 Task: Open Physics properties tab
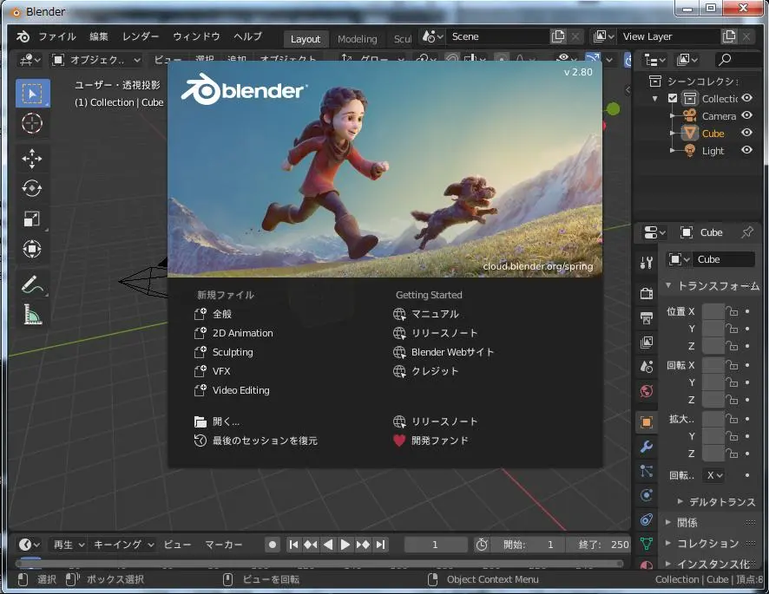point(647,495)
